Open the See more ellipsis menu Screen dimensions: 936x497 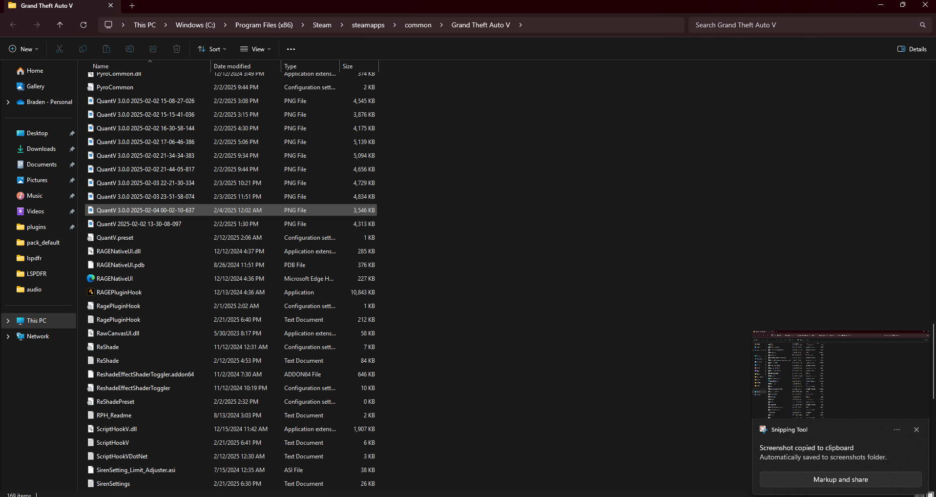291,49
